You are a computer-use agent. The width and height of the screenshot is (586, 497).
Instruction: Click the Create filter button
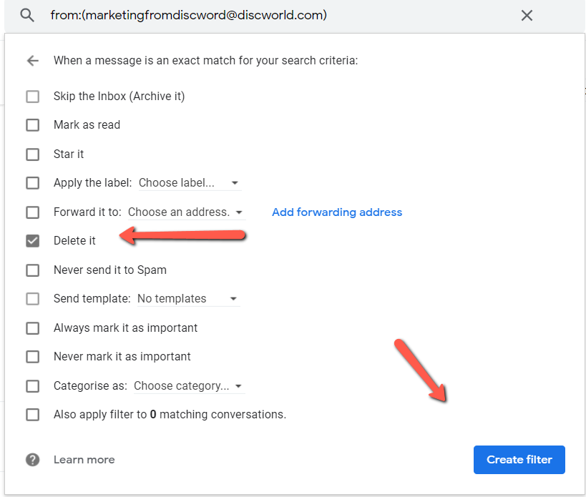point(519,460)
